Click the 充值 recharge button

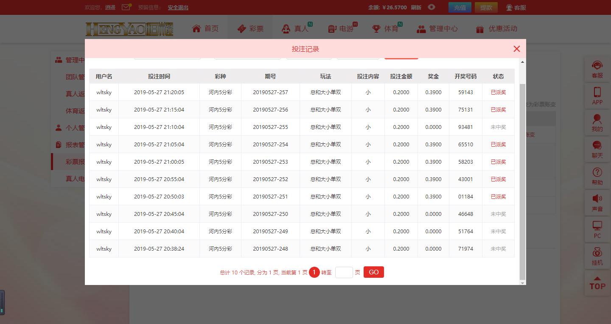point(460,7)
